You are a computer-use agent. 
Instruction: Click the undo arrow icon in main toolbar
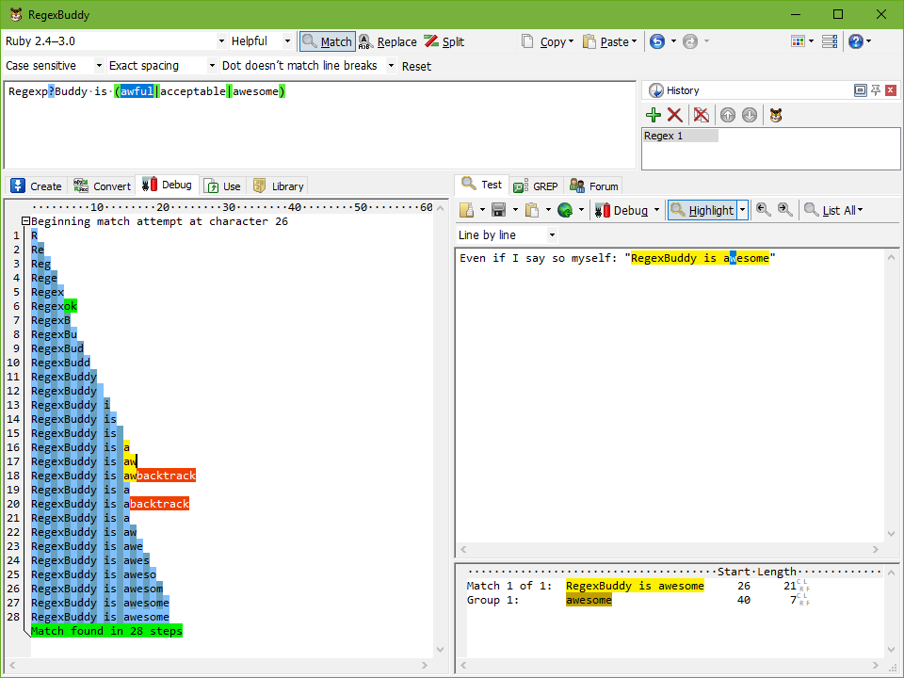tap(657, 41)
